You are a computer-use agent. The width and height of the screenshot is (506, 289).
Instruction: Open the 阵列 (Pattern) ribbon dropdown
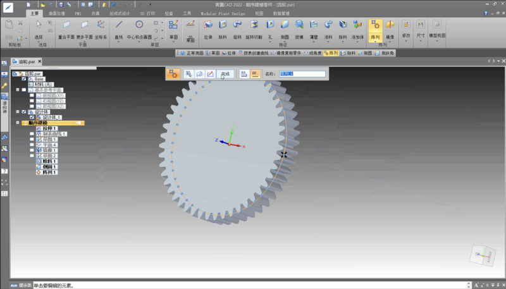point(374,42)
